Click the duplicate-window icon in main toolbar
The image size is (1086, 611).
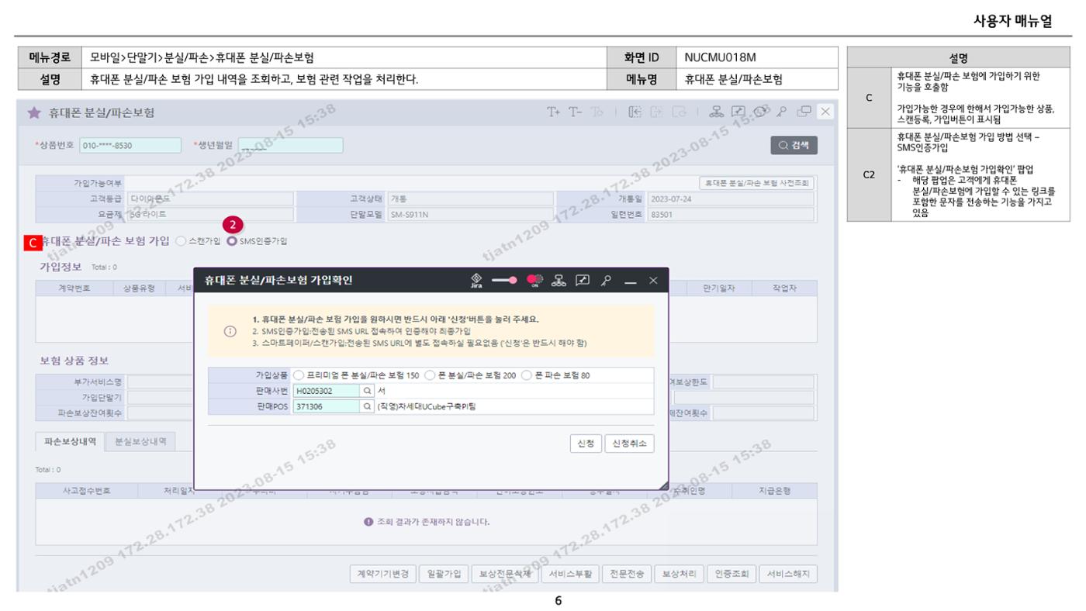804,112
